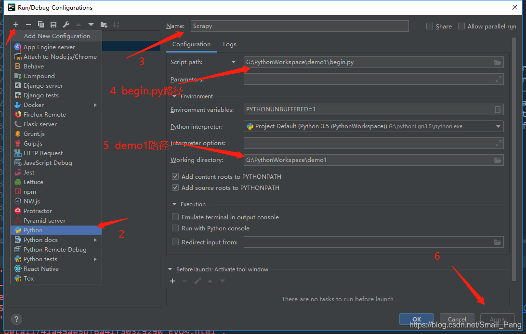Click the Remove Configuration minus icon

[28, 25]
